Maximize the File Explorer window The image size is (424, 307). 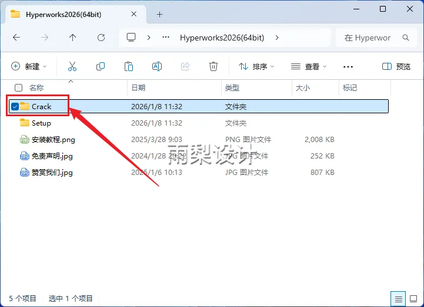click(383, 9)
